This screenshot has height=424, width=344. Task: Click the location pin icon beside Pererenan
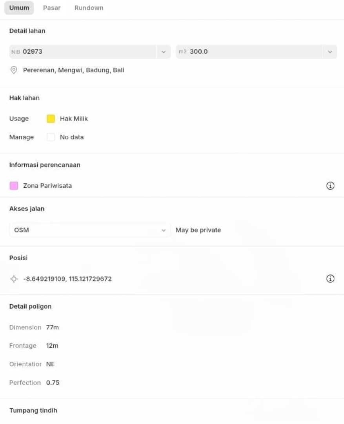(14, 70)
